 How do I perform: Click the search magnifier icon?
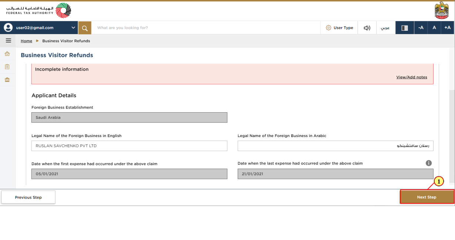pyautogui.click(x=85, y=28)
